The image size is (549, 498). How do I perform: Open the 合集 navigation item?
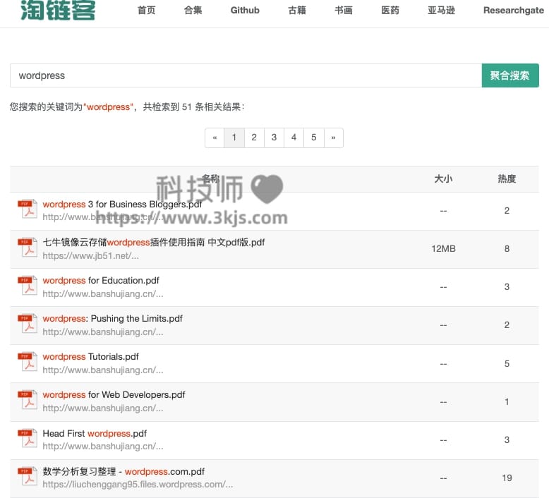[193, 11]
